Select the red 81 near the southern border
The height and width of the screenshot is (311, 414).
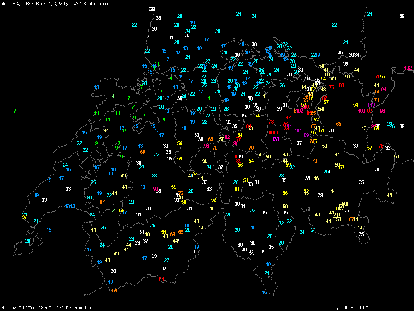click(161, 279)
